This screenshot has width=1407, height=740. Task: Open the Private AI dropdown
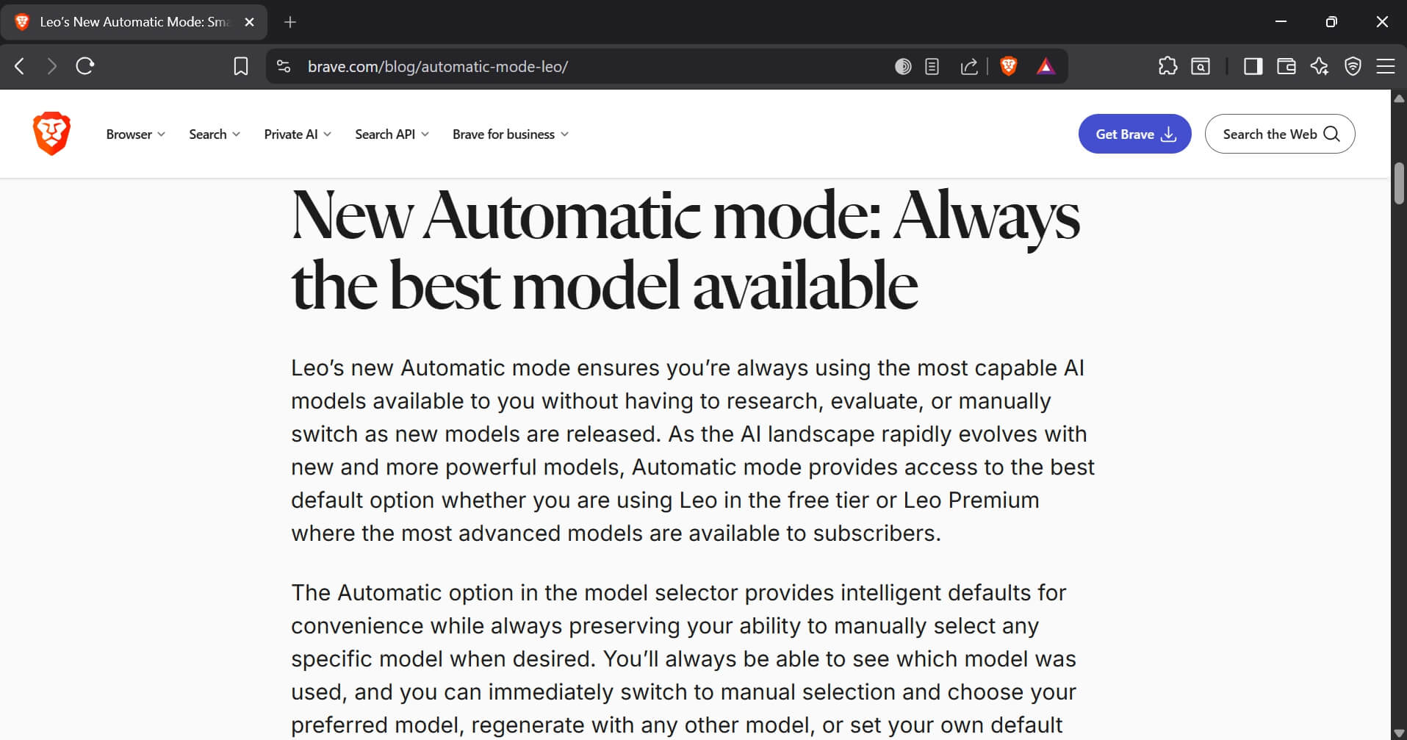(296, 134)
